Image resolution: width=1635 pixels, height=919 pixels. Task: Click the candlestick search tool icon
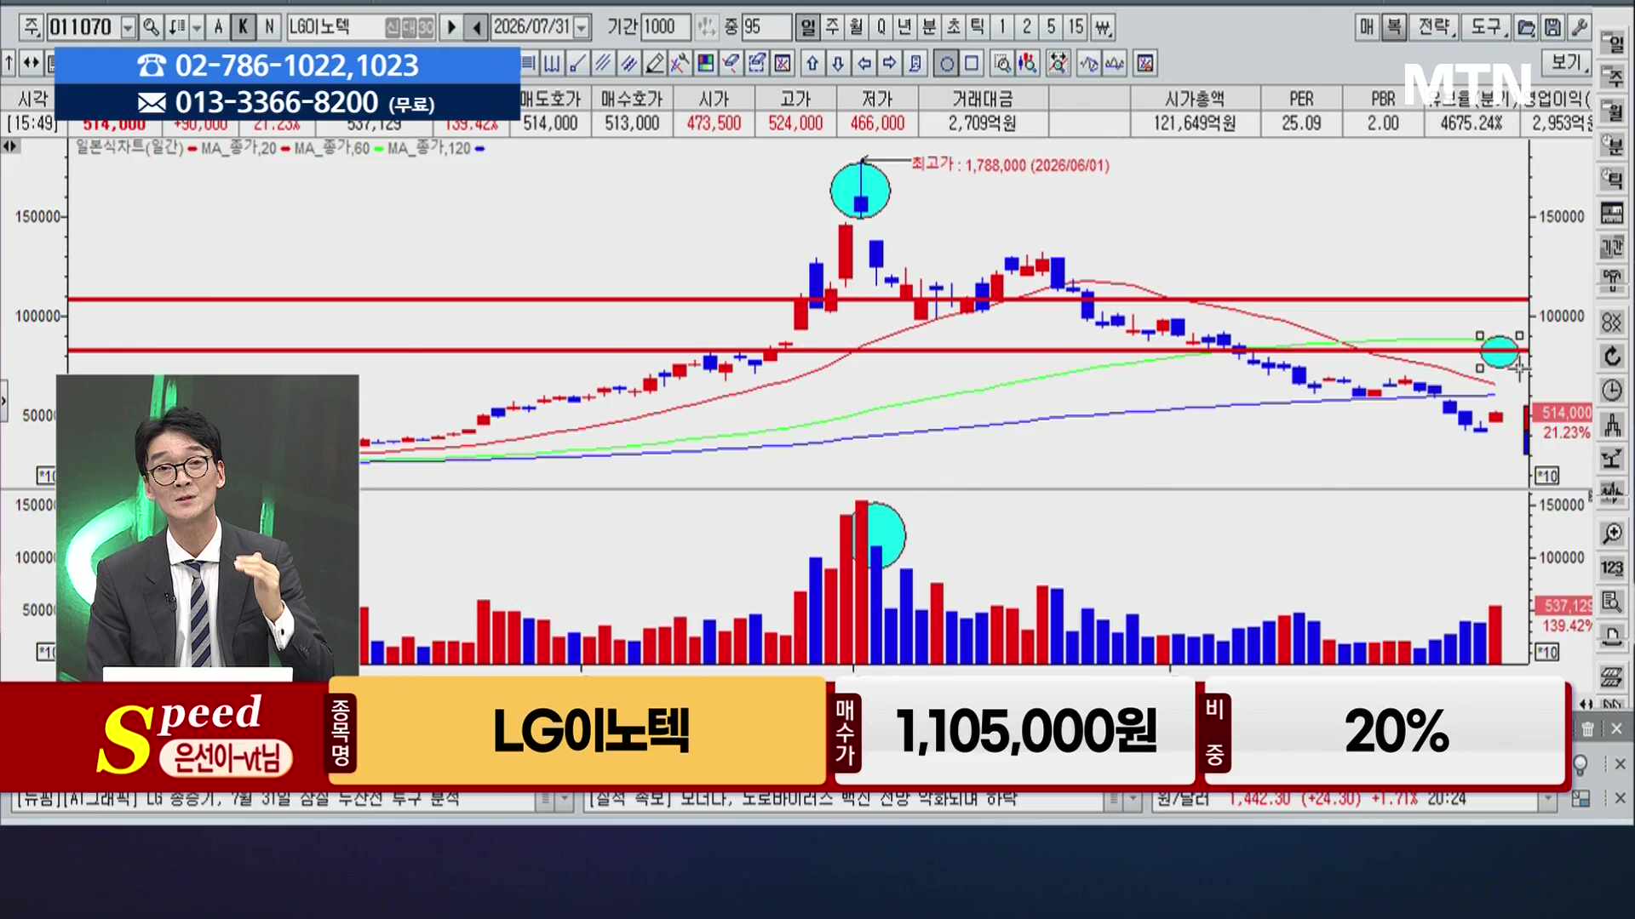coord(1028,63)
